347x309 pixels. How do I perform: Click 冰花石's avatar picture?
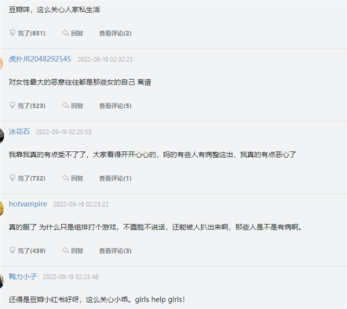pos(2,135)
